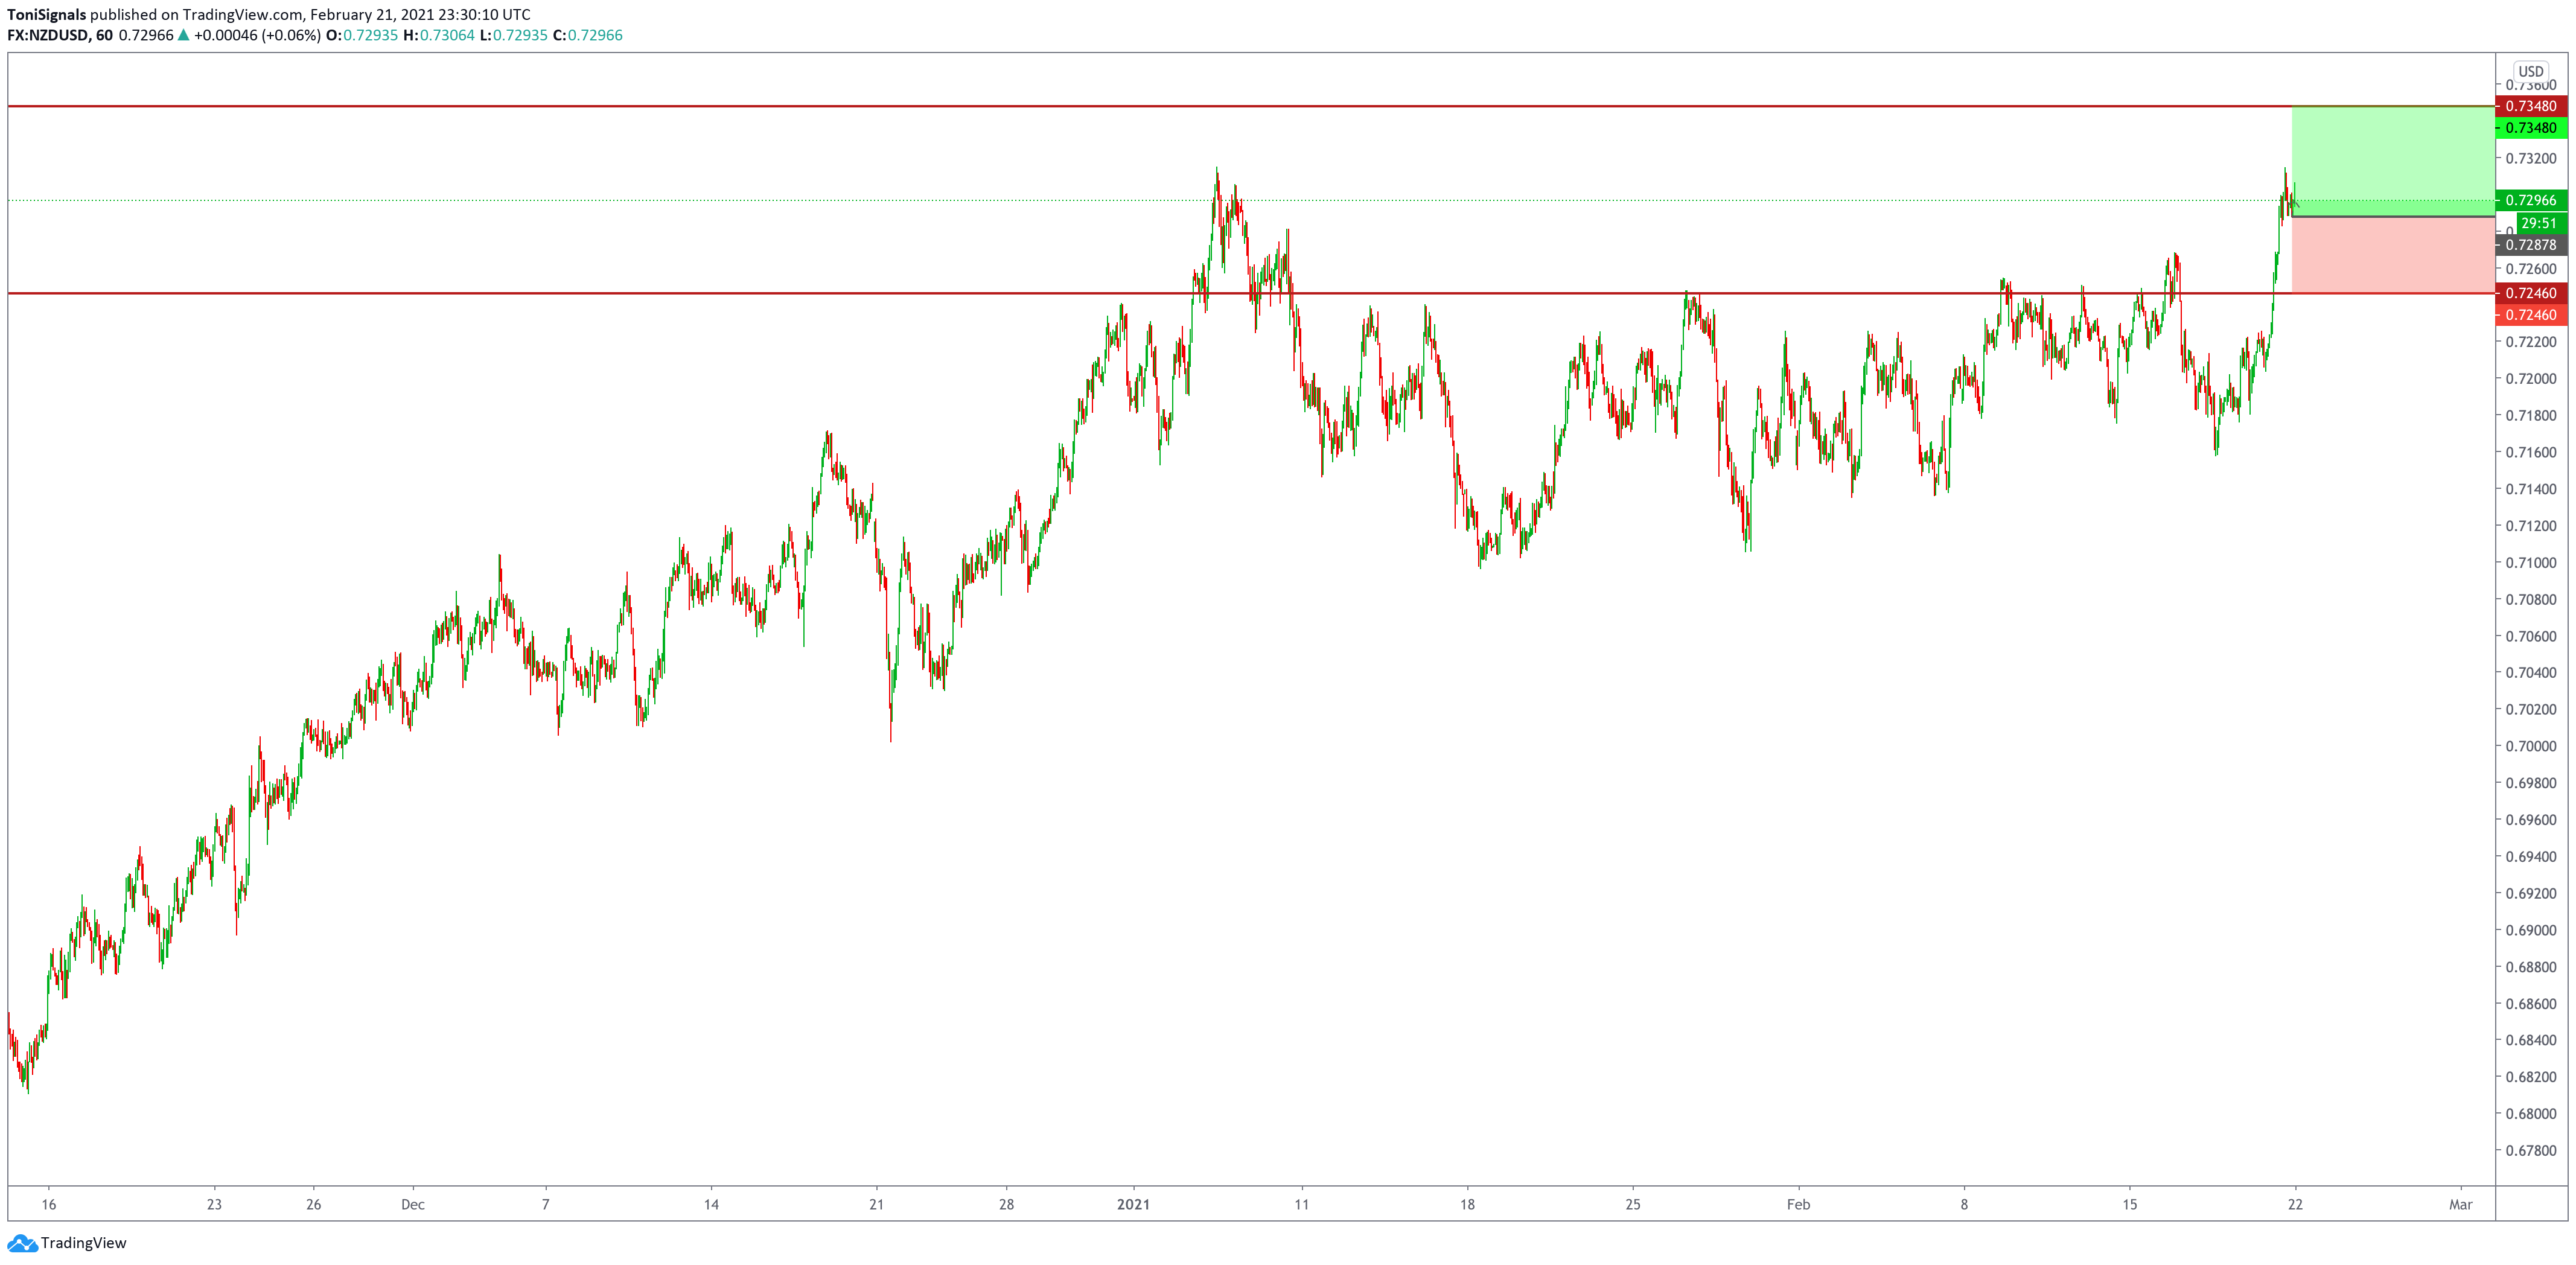Click the current price label 0.72966
This screenshot has width=2576, height=1265.
(x=2530, y=200)
